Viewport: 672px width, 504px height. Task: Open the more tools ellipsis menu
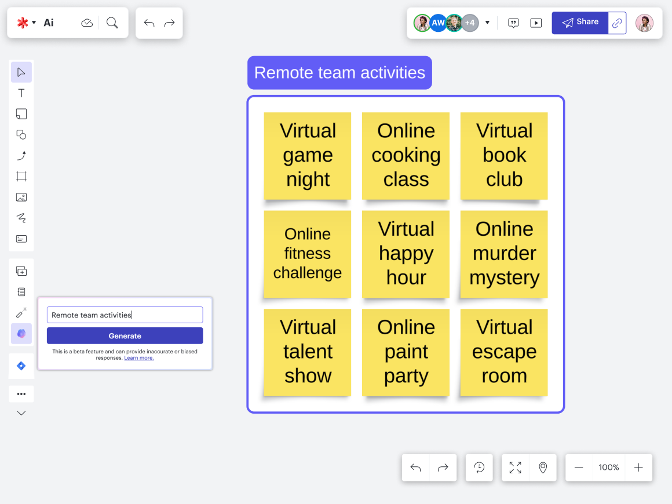click(21, 394)
